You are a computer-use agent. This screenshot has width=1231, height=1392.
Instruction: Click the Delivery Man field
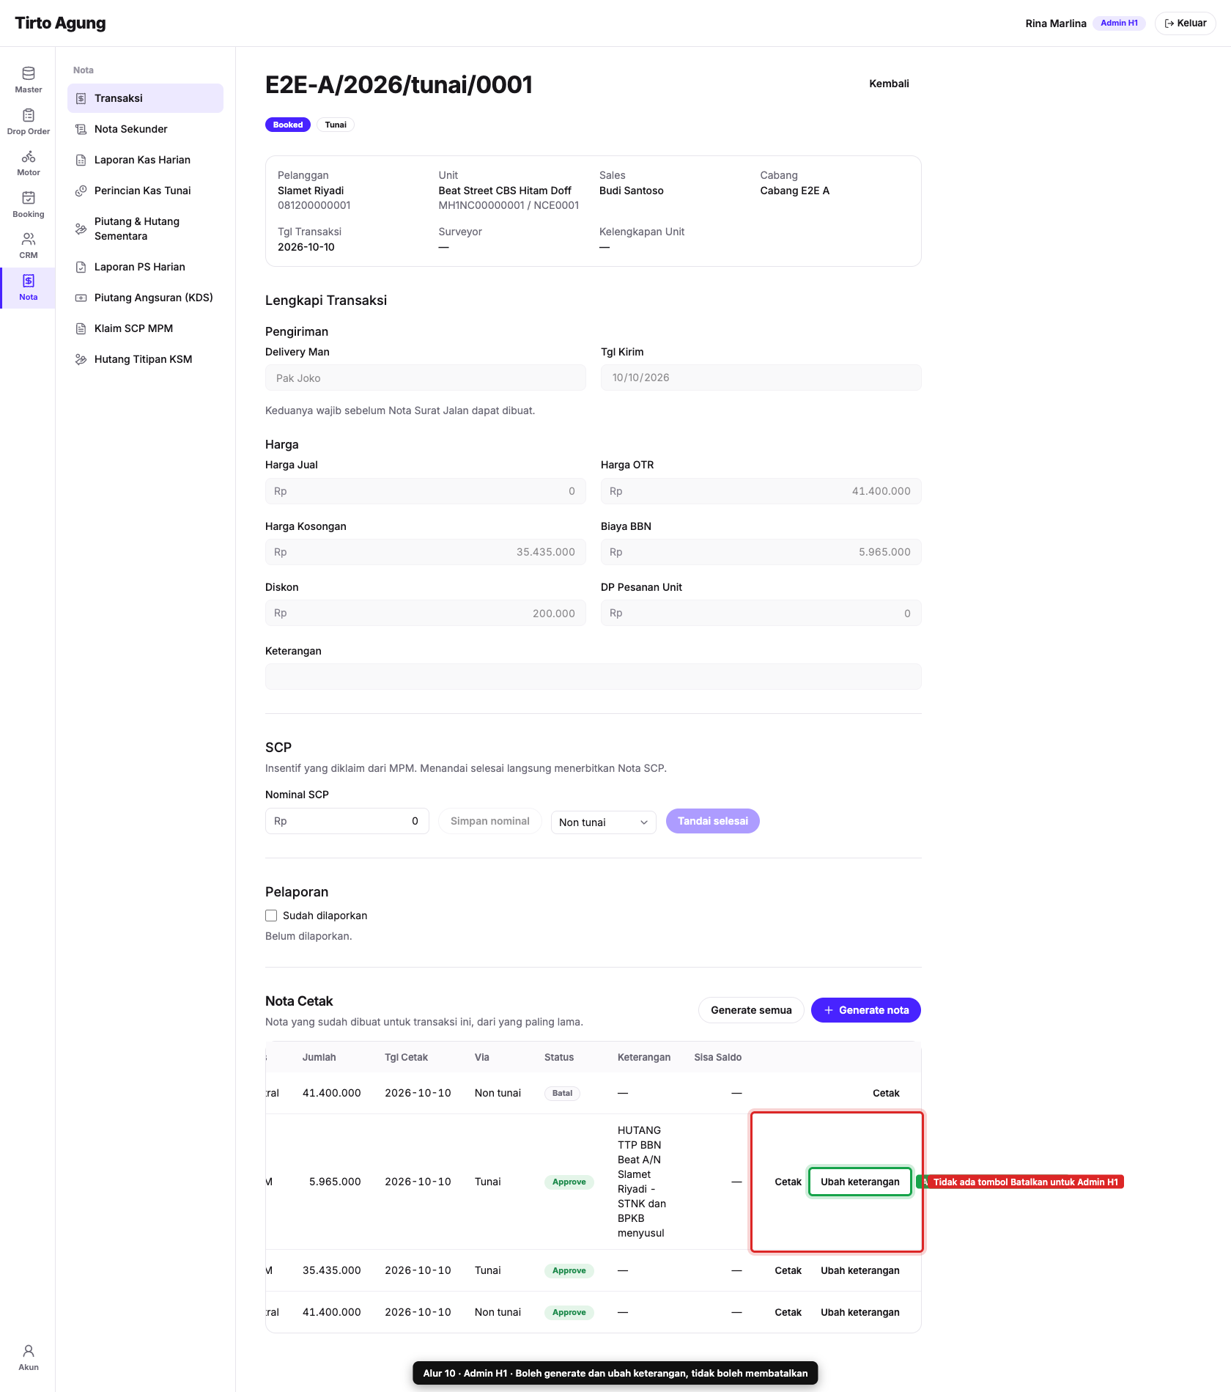[x=425, y=378]
